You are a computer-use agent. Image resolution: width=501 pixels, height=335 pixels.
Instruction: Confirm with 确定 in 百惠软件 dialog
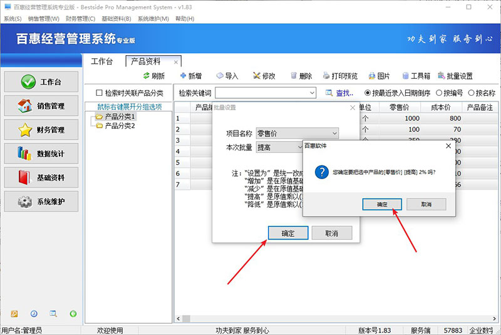382,204
